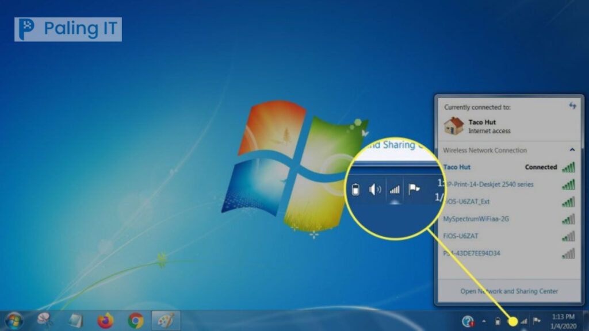Click signal bars for MySpectrumWiFiaa-2G
This screenshot has height=331, width=589.
tap(569, 219)
